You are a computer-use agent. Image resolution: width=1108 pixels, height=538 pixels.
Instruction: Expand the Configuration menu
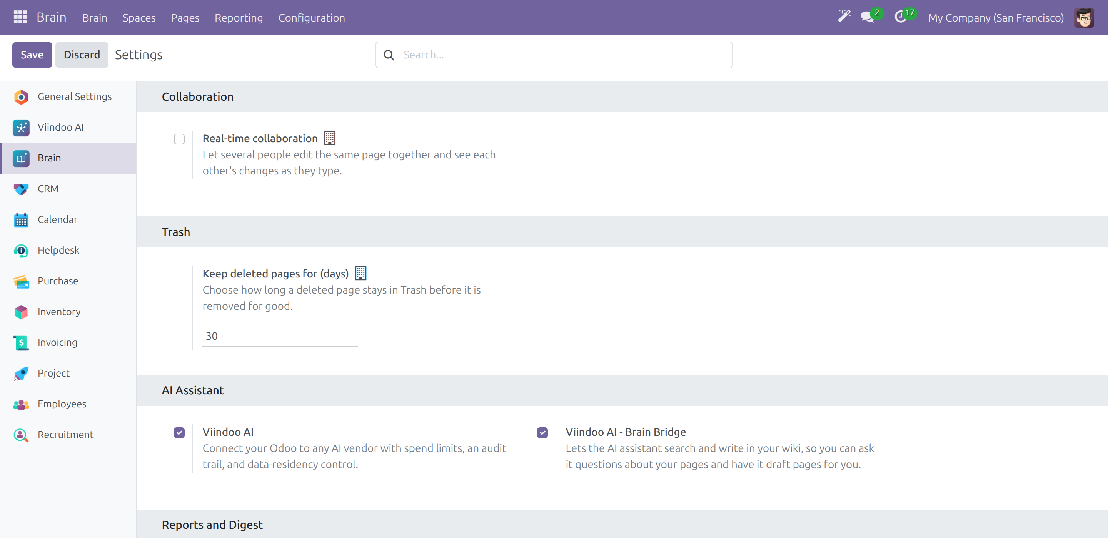tap(311, 18)
